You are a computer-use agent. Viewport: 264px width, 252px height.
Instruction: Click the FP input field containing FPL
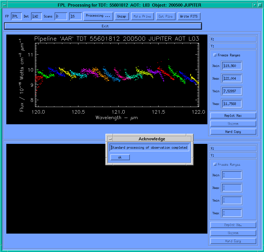click(x=16, y=16)
